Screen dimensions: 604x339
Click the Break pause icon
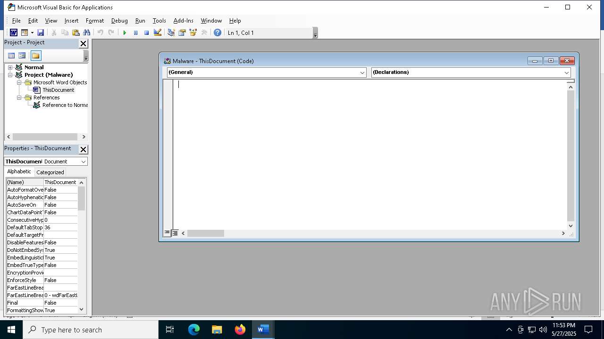(x=135, y=32)
